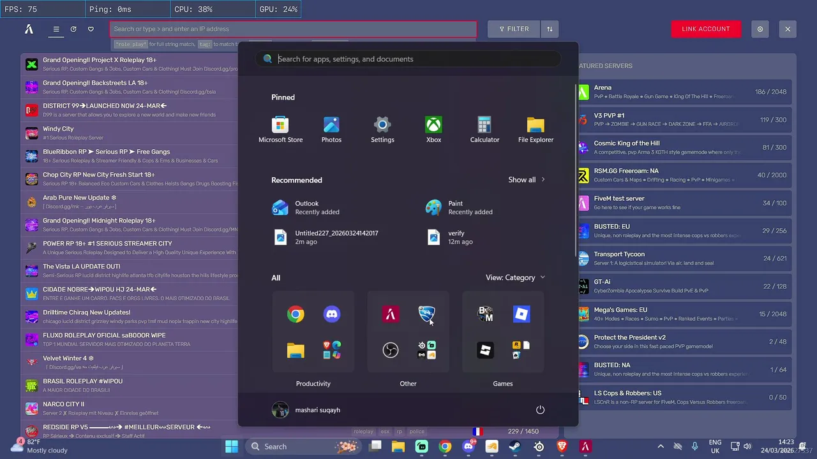Screen dimensions: 817x459
Task: Open SteelSeries app from taskbar
Action: coord(539,446)
